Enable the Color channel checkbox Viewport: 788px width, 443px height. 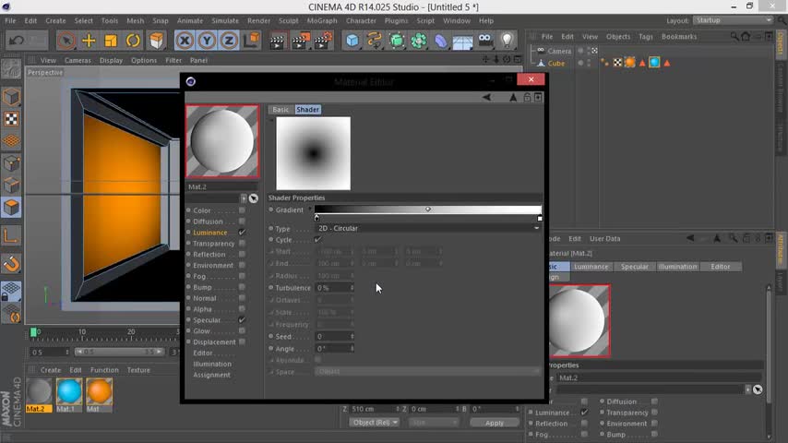[242, 210]
